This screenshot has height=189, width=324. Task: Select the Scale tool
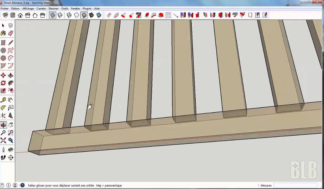(3, 91)
